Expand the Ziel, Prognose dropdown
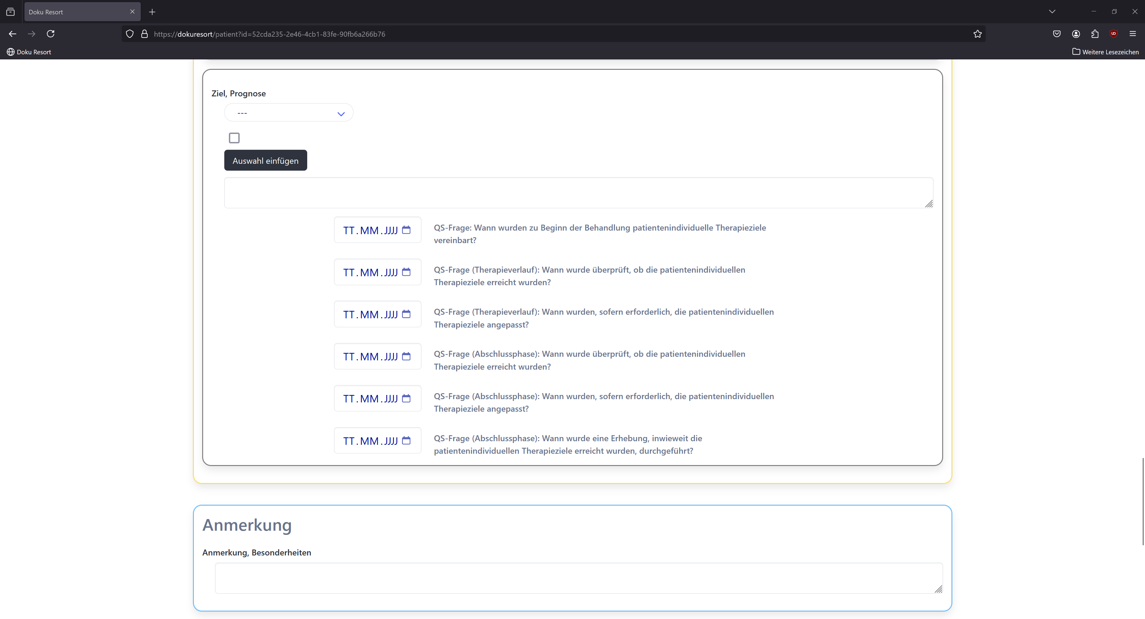Viewport: 1145px width, 619px height. click(289, 113)
